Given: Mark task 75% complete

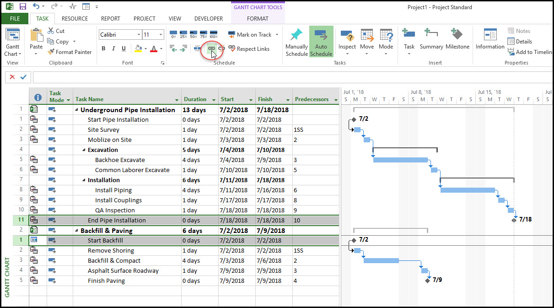Looking at the screenshot, I should click(x=204, y=35).
